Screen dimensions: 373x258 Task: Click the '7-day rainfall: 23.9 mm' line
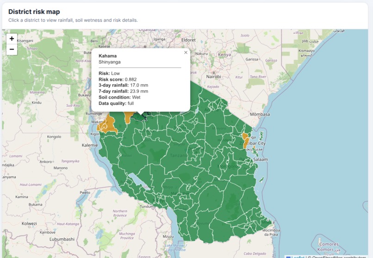(x=123, y=91)
